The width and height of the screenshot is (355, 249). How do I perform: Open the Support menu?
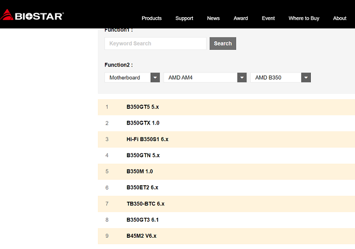184,18
